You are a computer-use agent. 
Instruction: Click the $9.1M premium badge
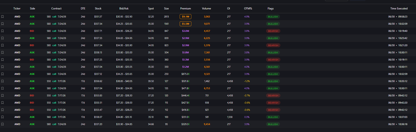point(186,16)
